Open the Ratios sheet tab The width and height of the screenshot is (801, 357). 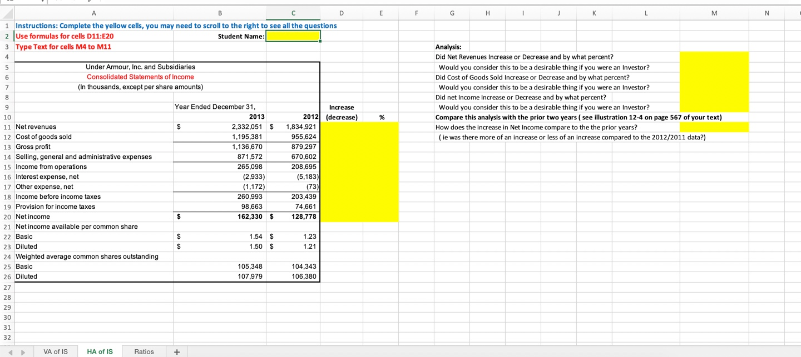(x=144, y=351)
